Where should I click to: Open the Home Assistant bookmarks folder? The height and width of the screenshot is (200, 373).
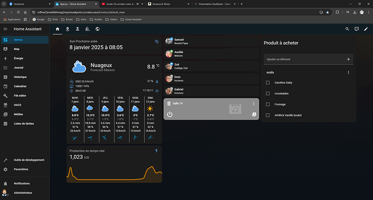point(131,19)
